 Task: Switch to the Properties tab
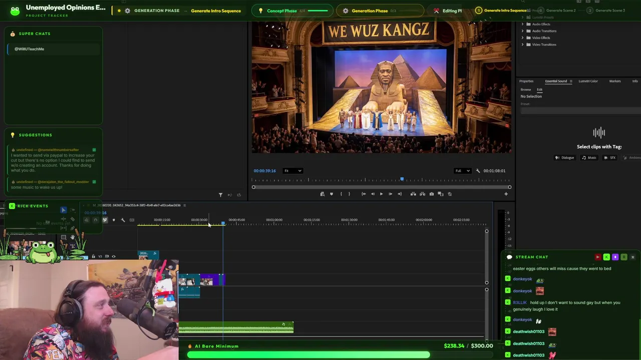coord(526,81)
